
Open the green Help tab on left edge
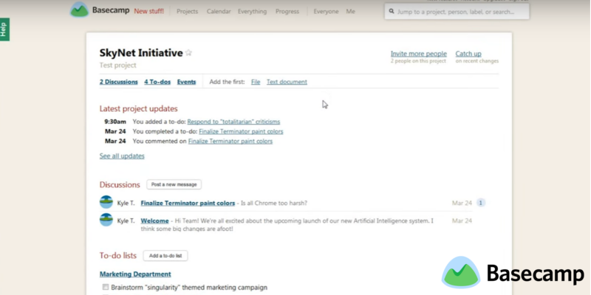(4, 29)
